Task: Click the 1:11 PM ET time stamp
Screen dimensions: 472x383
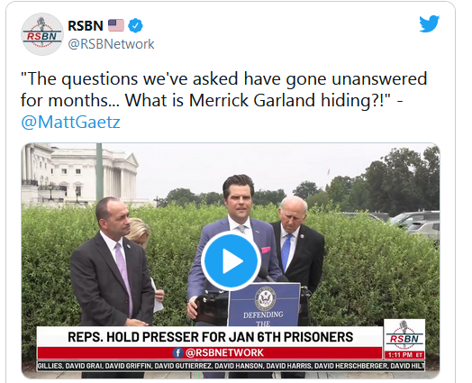Action: pos(404,355)
